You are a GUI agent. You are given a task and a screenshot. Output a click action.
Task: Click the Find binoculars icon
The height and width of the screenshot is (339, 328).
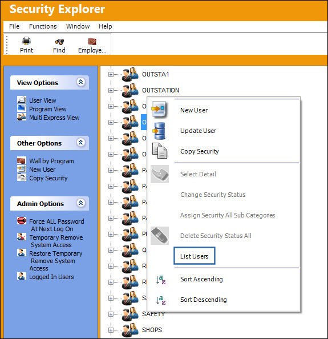(59, 41)
